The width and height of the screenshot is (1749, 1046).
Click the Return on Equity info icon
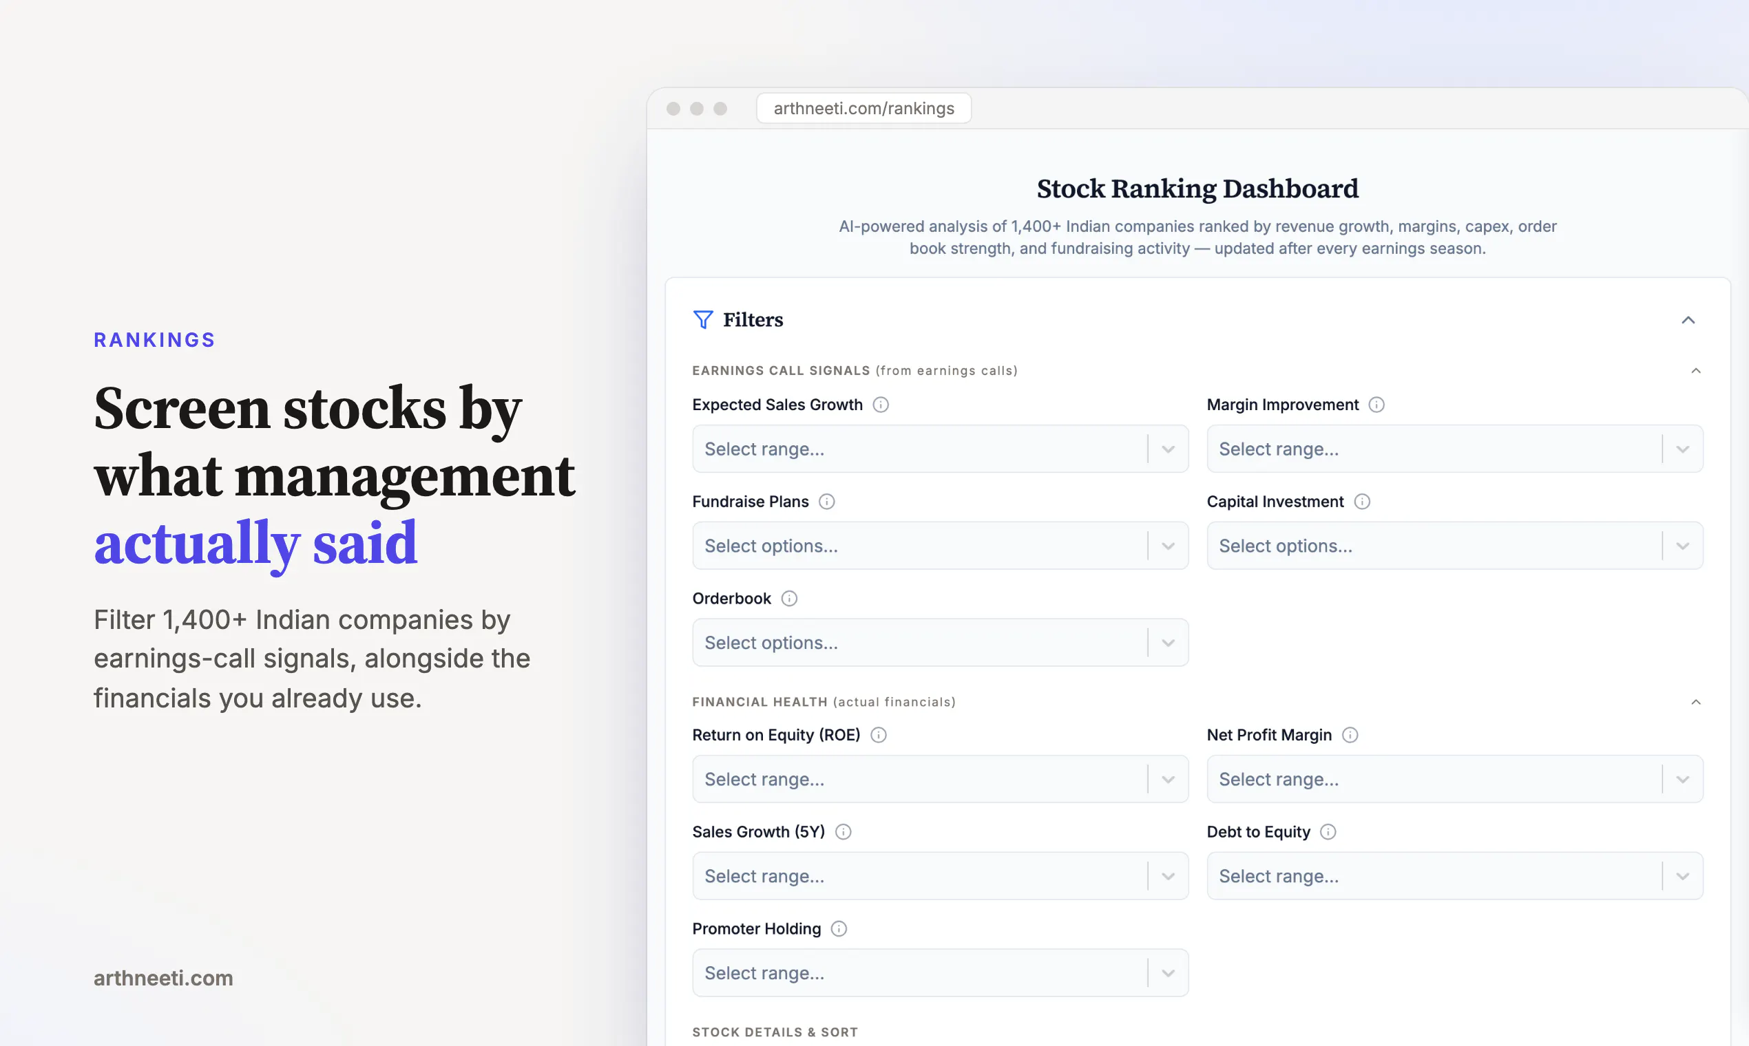[x=878, y=735]
